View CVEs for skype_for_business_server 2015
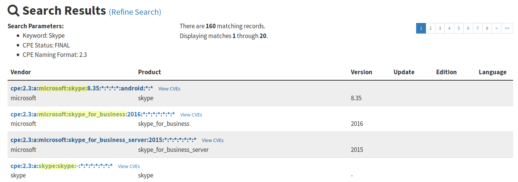This screenshot has height=182, width=518. (213, 140)
